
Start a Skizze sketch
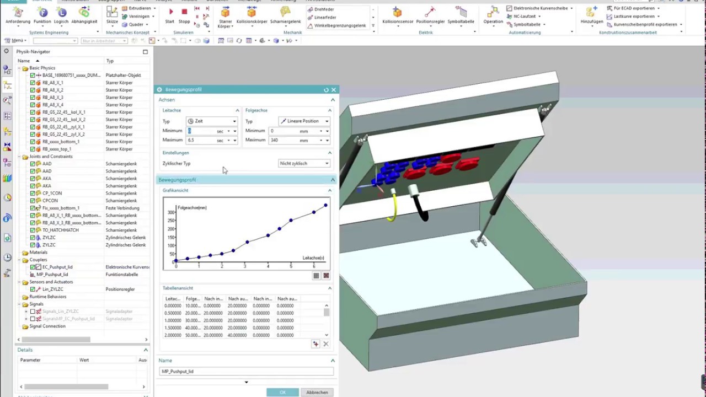[112, 15]
